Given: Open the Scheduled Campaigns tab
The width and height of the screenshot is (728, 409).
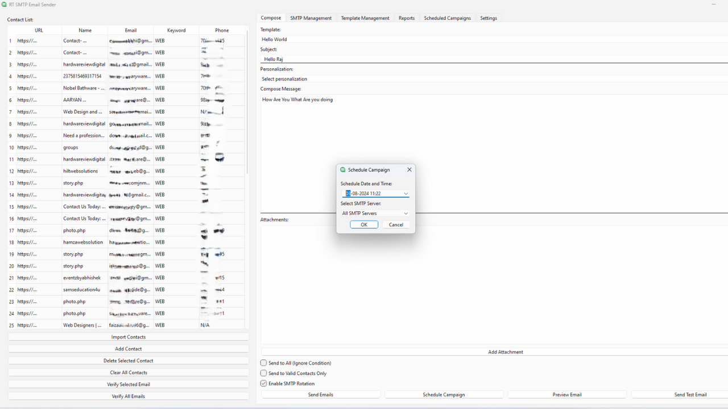Looking at the screenshot, I should click(447, 18).
